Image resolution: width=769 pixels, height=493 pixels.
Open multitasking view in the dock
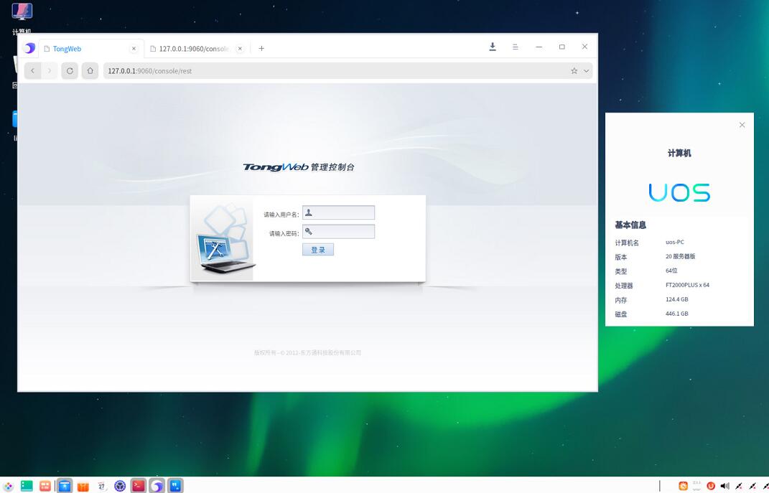[x=45, y=486]
